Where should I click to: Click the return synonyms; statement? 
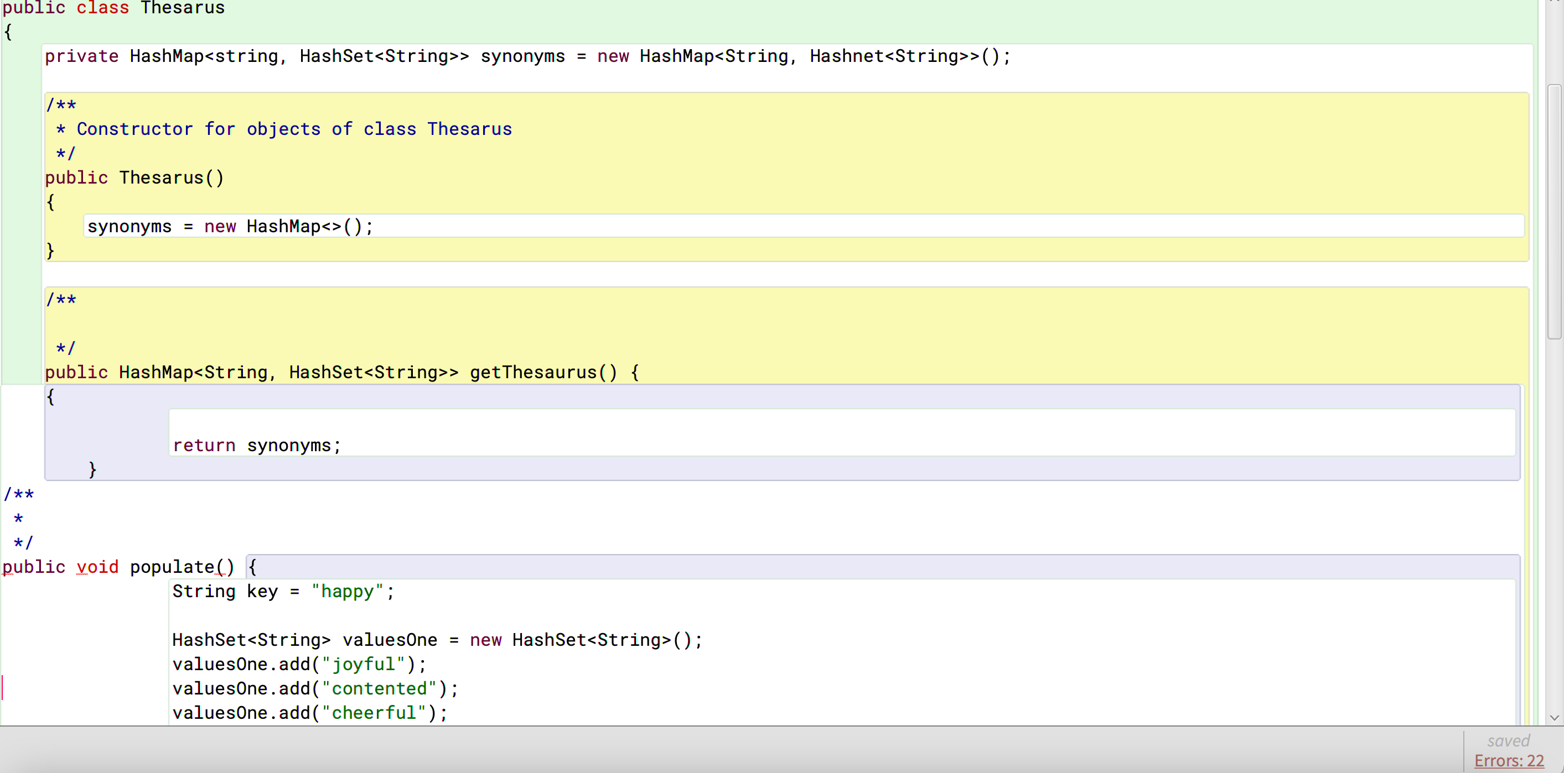tap(256, 445)
